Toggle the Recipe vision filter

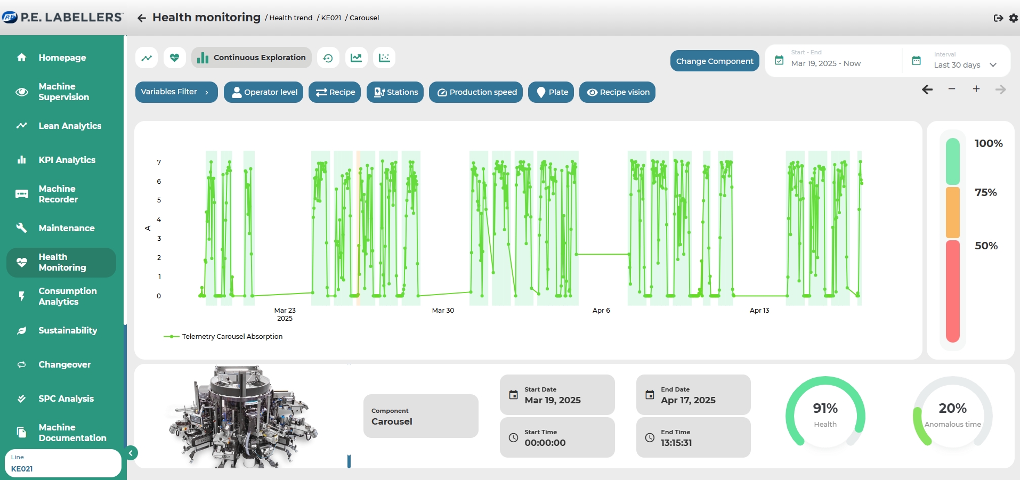click(618, 92)
